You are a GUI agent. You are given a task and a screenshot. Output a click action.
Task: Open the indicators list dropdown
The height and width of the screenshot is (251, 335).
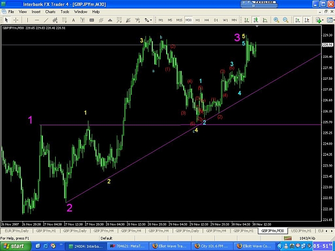319,20
